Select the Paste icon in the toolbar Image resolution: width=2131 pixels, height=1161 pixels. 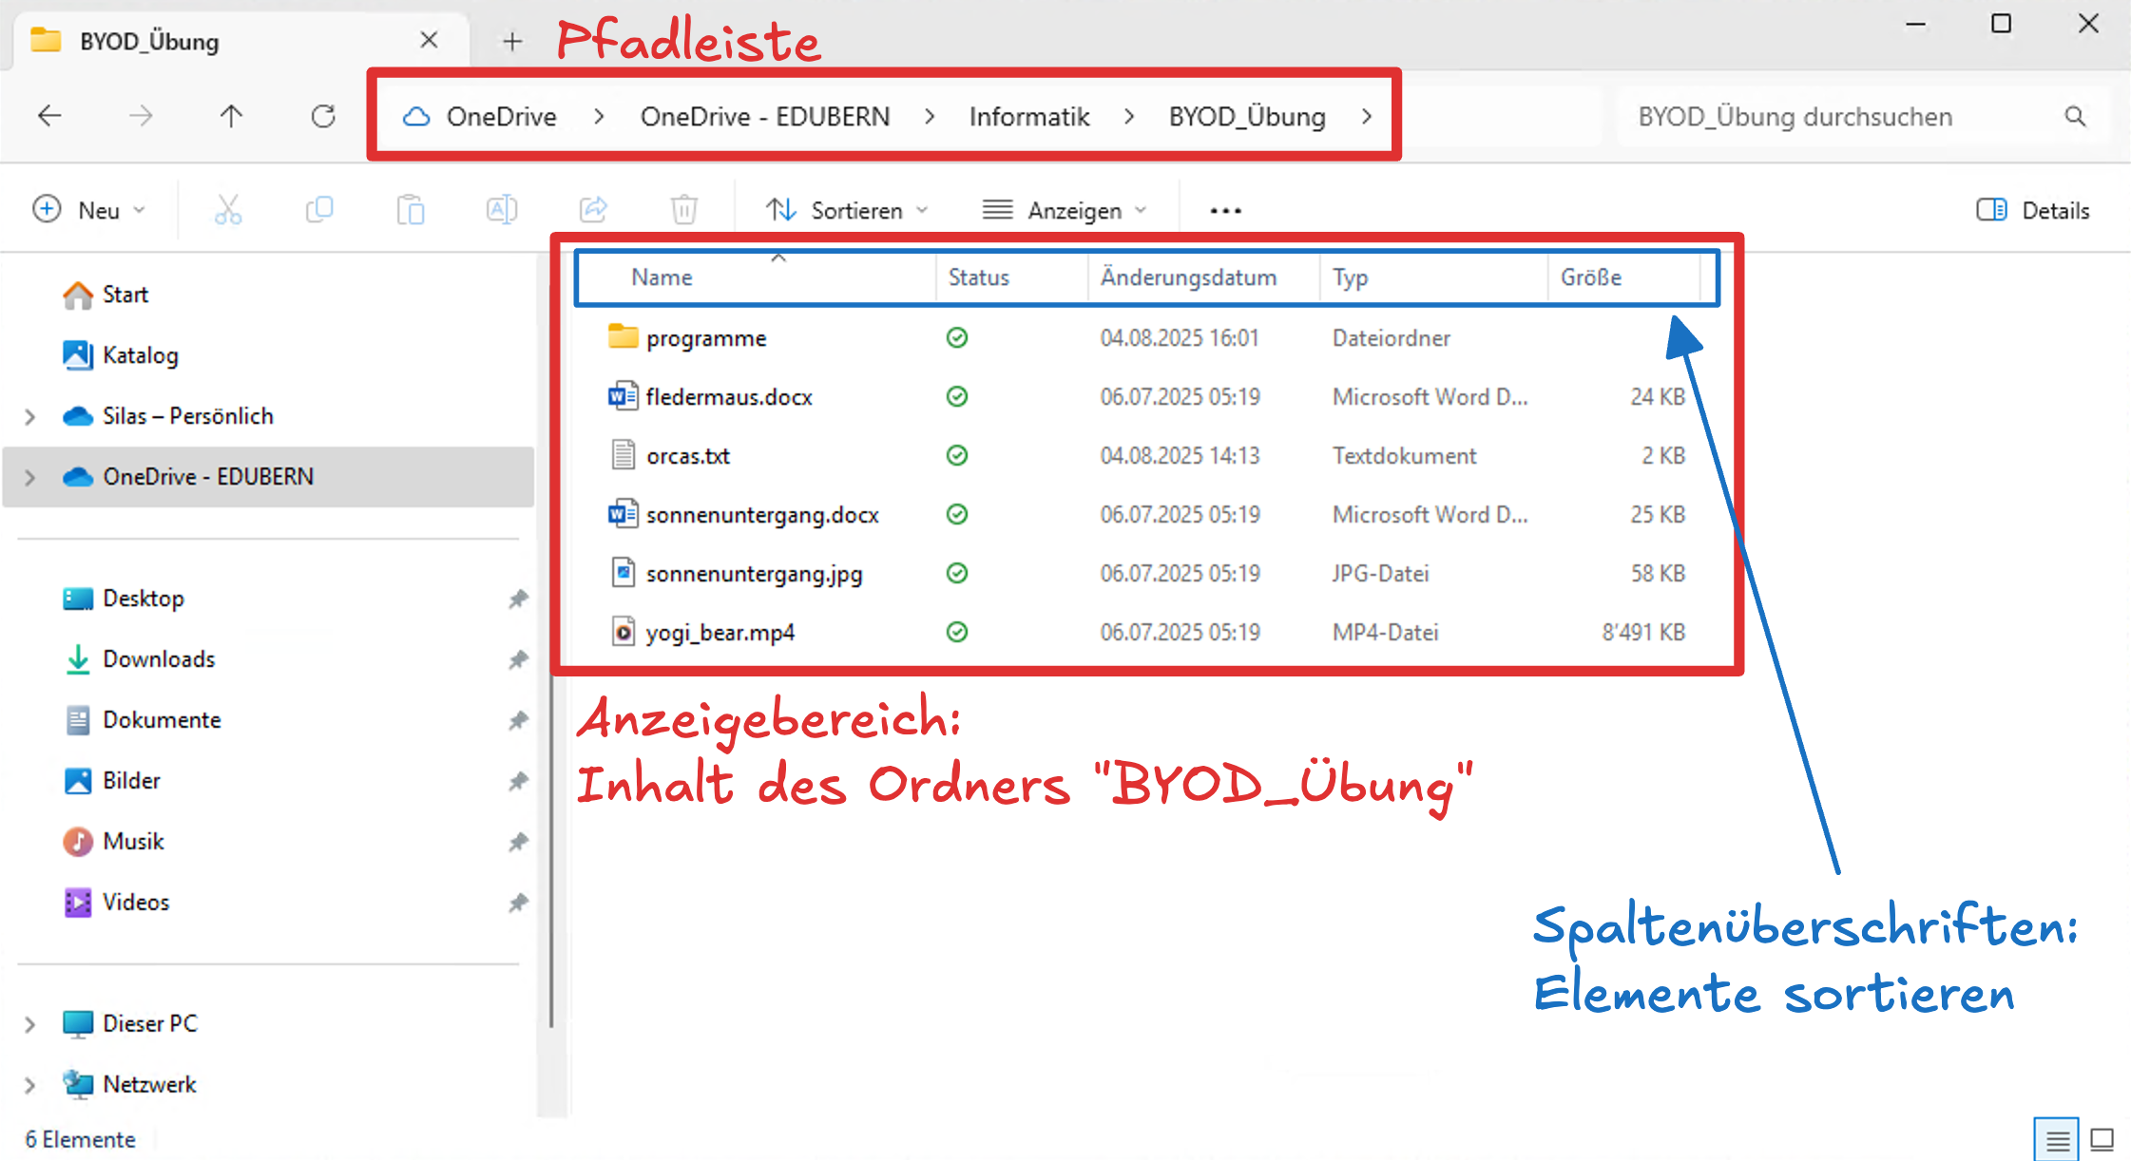coord(411,209)
